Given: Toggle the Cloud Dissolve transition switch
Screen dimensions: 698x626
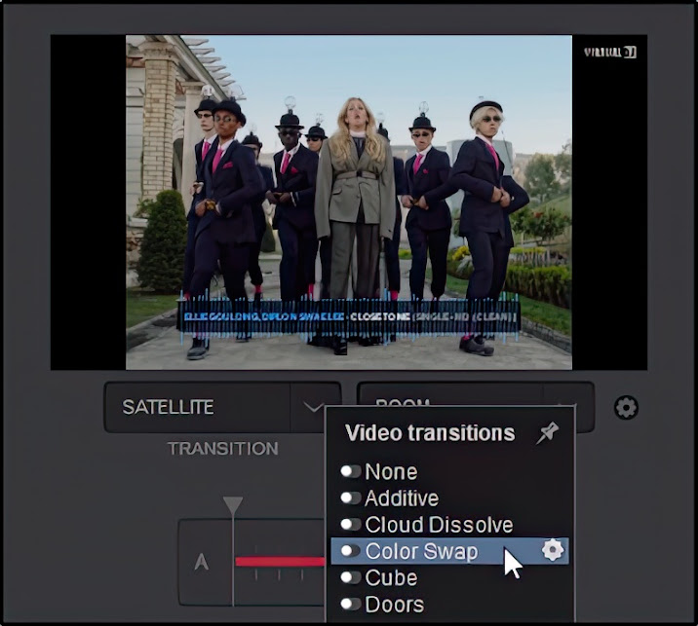Looking at the screenshot, I should (x=350, y=525).
